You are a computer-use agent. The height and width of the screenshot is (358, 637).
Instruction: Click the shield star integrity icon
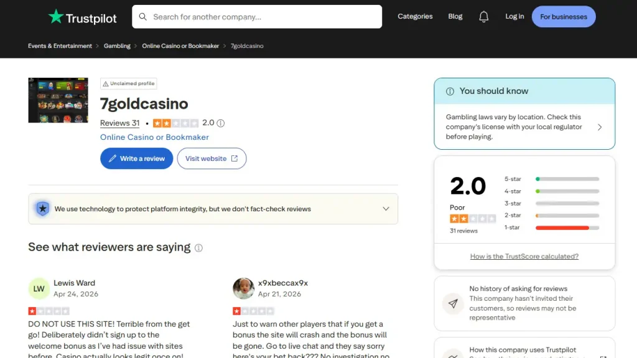tap(43, 209)
